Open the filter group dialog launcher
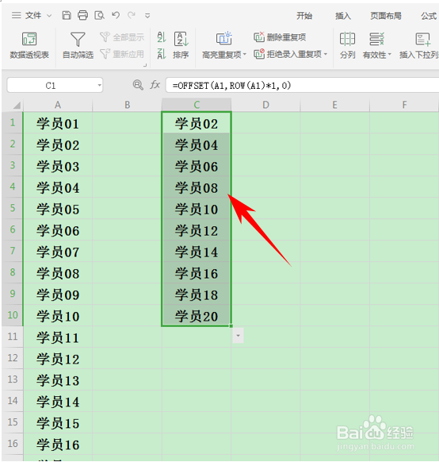This screenshot has width=439, height=462. click(145, 65)
